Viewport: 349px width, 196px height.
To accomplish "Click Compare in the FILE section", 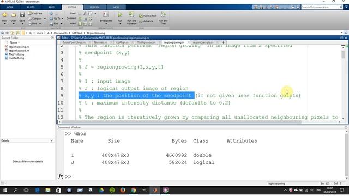I will pyautogui.click(x=35, y=19).
